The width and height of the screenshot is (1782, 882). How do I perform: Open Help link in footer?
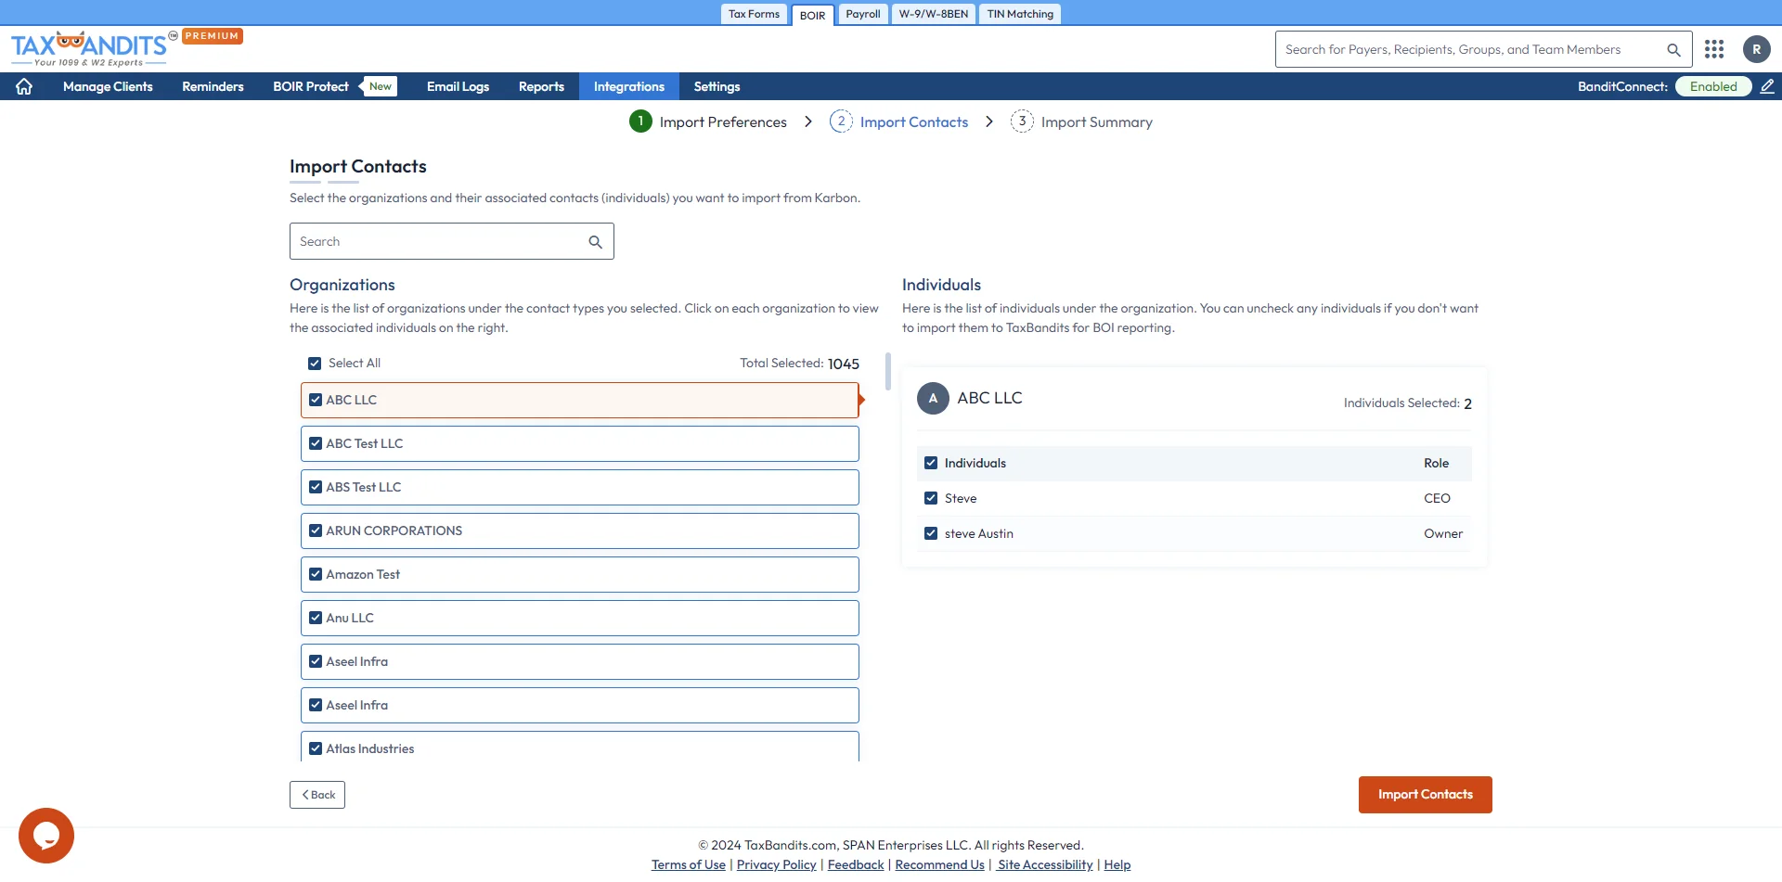click(x=1117, y=864)
